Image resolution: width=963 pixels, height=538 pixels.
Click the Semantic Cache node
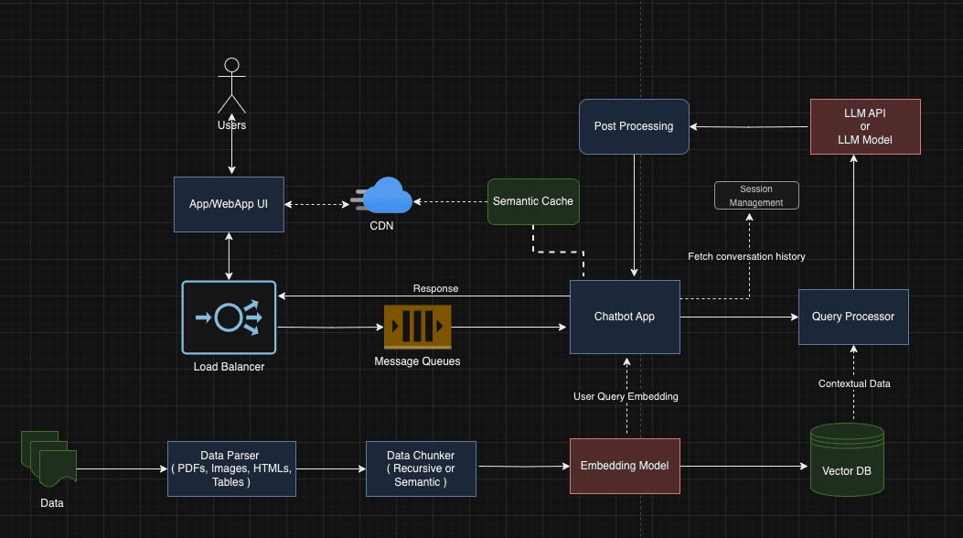[533, 201]
